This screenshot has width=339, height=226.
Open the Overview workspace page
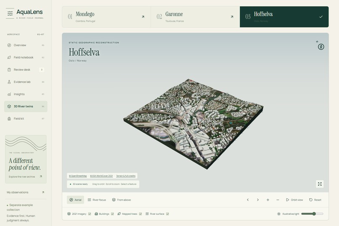pos(26,45)
